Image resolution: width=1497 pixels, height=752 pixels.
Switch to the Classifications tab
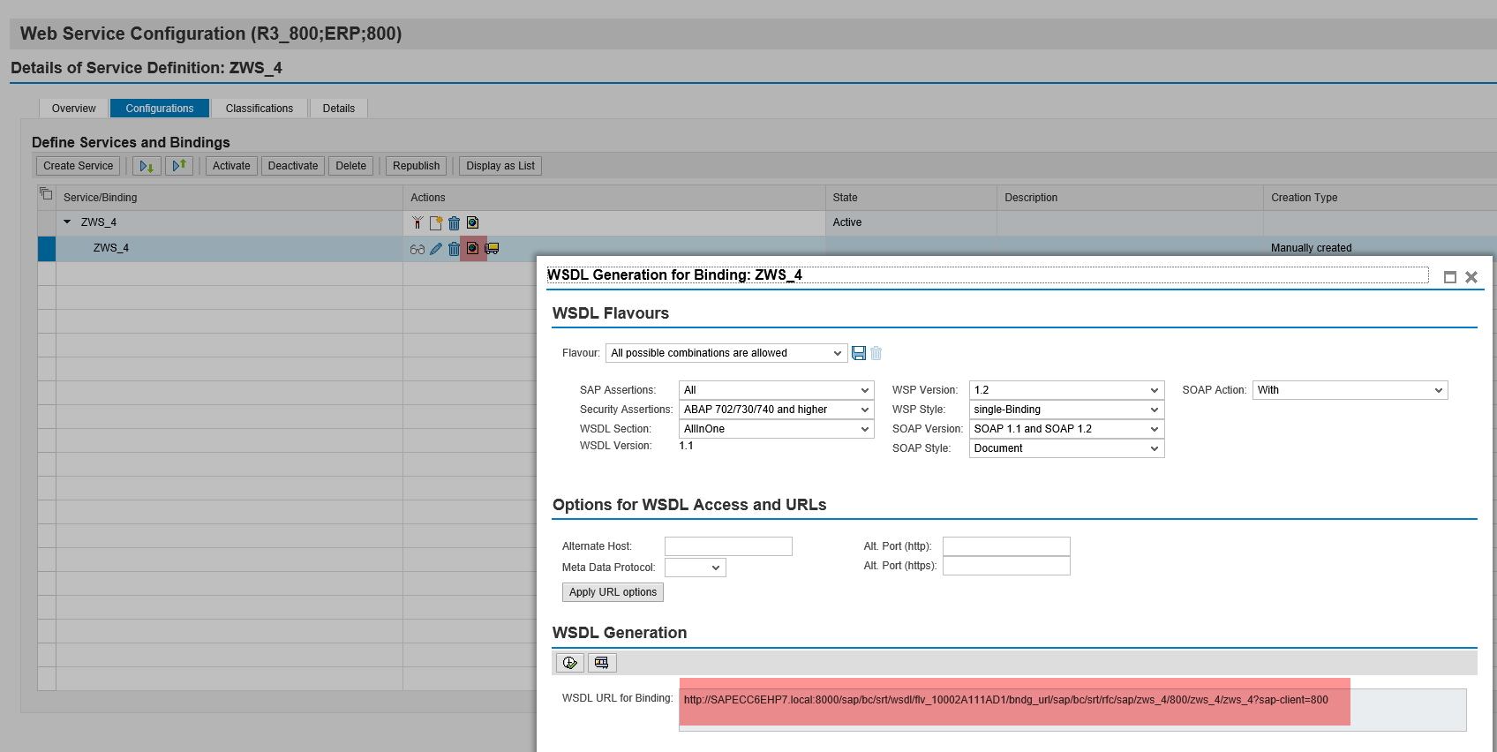[x=260, y=109]
